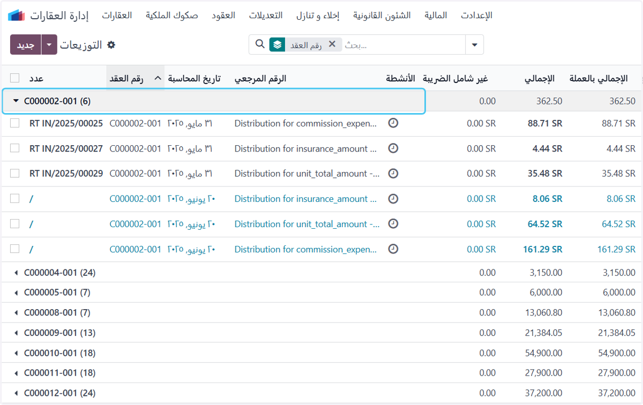Open the الإعدادت menu
Screen dimensions: 643x405
point(476,15)
